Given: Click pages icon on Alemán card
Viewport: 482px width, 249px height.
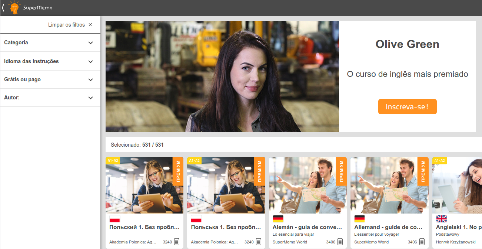Looking at the screenshot, I should (340, 242).
